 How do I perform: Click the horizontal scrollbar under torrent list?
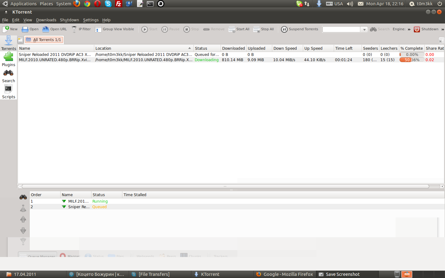pos(225,186)
